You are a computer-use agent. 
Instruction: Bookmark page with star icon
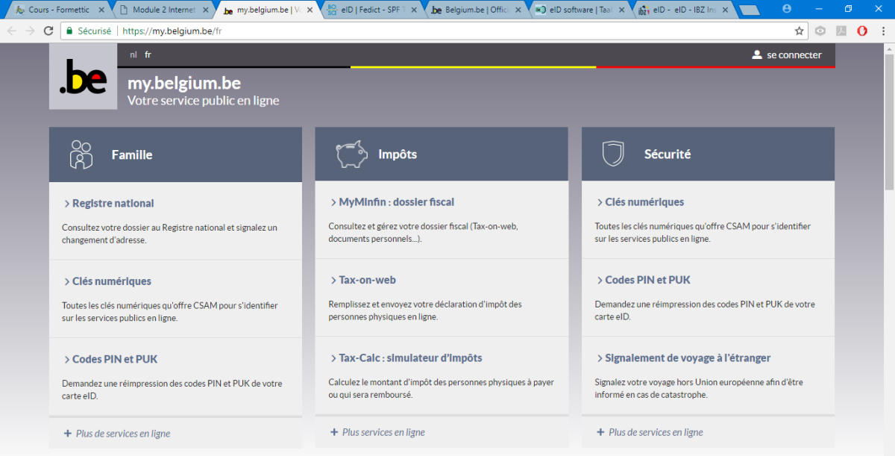[800, 31]
